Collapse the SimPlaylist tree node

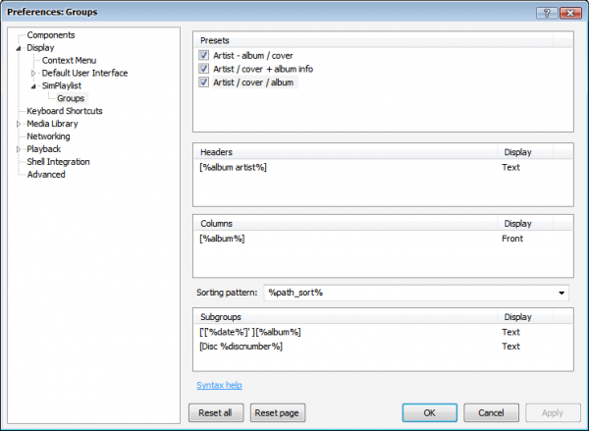pos(33,86)
